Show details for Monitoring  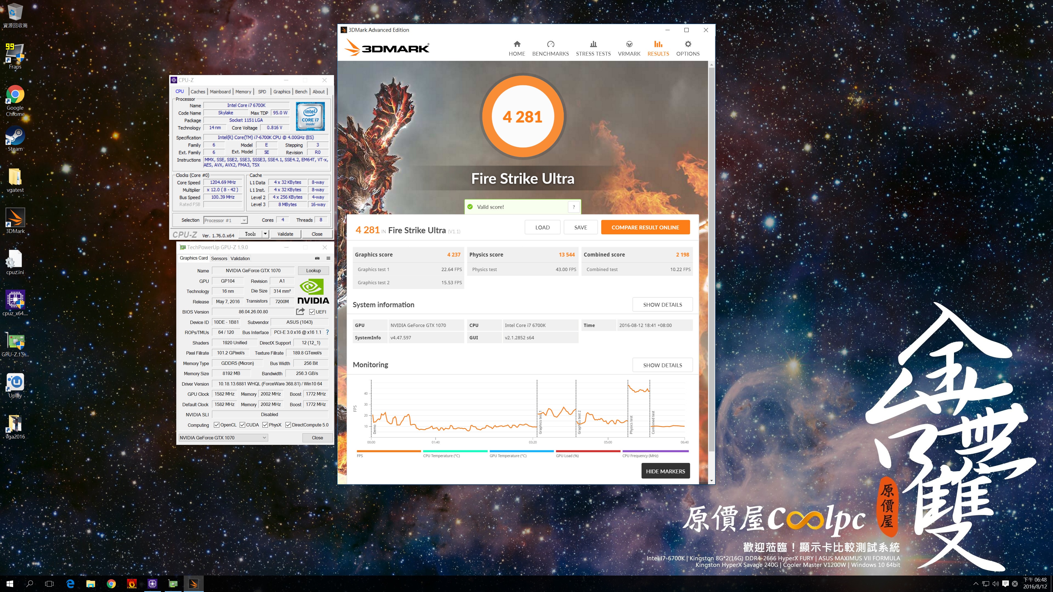pyautogui.click(x=662, y=365)
